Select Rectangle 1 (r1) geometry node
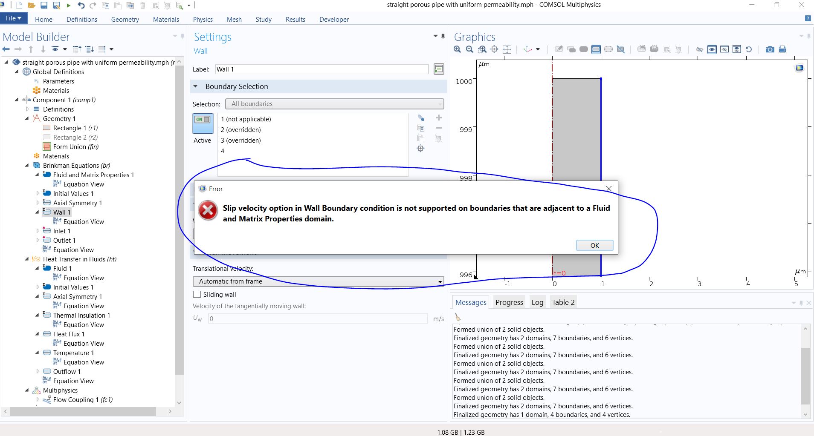The height and width of the screenshot is (436, 814). click(75, 128)
